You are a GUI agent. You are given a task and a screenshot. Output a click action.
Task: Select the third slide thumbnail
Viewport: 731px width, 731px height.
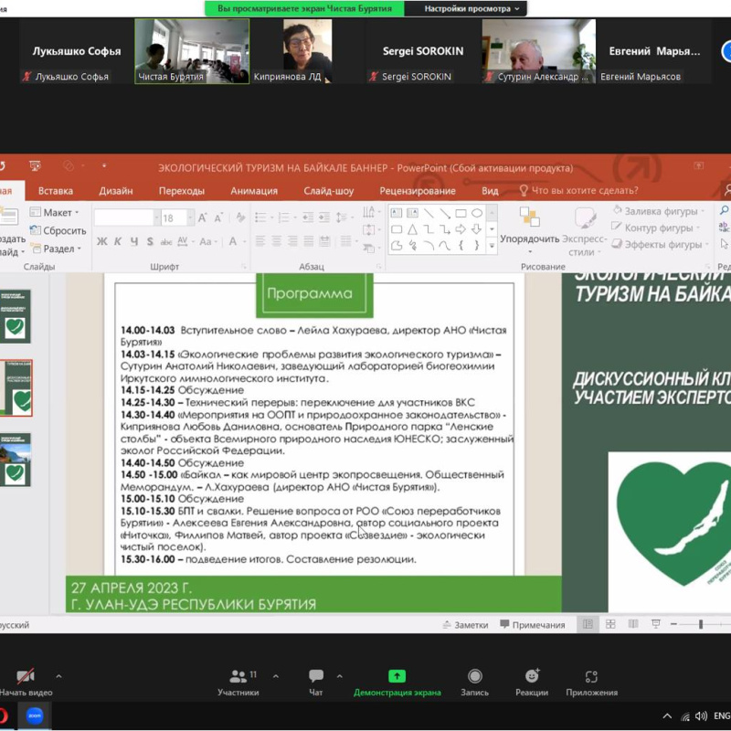point(16,460)
